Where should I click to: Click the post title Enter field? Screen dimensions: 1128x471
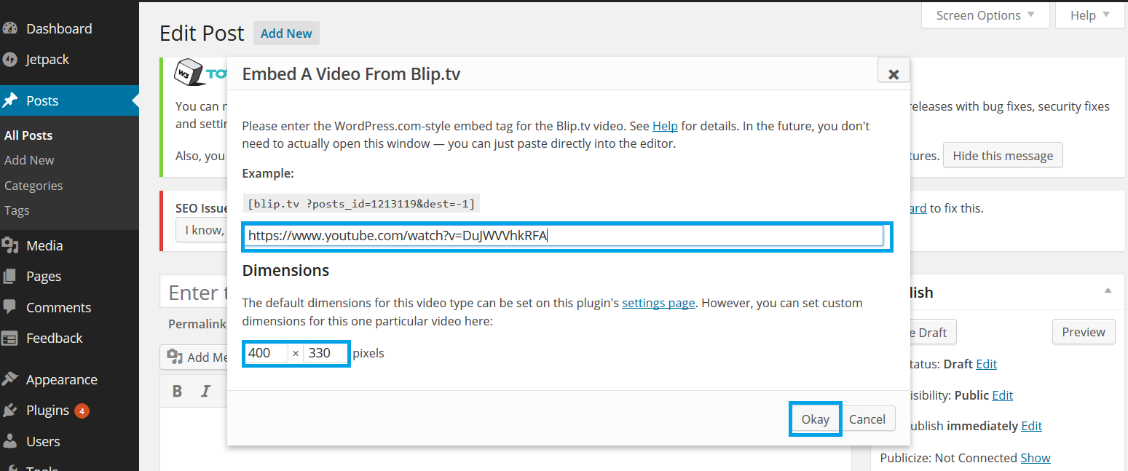coord(193,293)
